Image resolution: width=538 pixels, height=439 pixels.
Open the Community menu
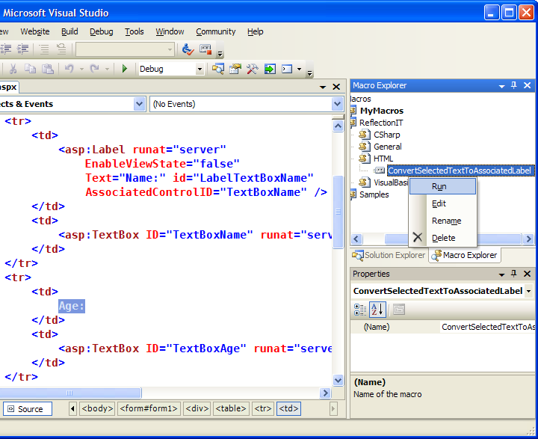pyautogui.click(x=216, y=31)
